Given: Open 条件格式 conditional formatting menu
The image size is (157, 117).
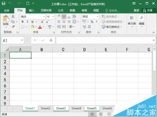Looking at the screenshot, I should pos(111,17).
